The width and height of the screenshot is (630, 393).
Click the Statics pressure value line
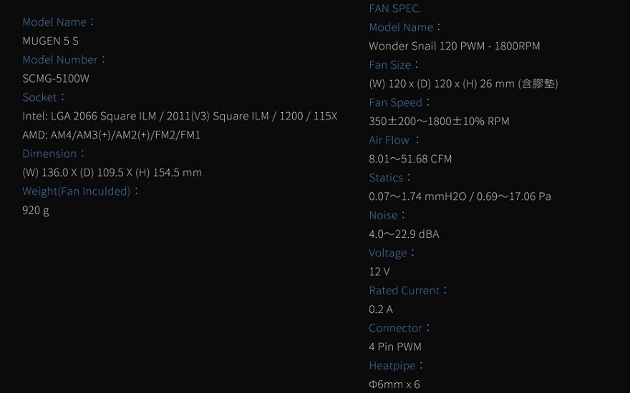[460, 196]
